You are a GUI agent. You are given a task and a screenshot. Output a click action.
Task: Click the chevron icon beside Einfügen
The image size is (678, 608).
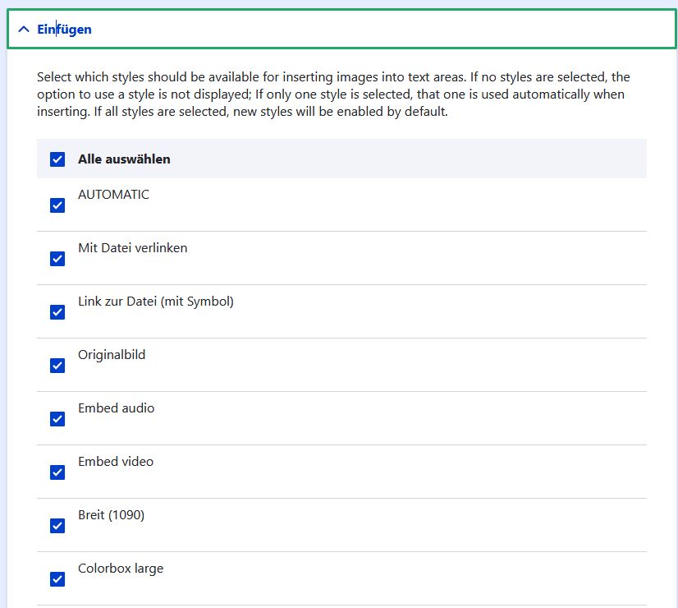coord(23,30)
